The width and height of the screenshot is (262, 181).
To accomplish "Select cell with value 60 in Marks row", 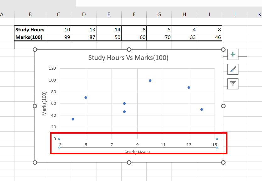I will 134,37.
